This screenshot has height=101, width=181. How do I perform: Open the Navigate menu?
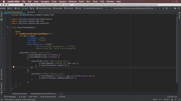(x=45, y=2)
